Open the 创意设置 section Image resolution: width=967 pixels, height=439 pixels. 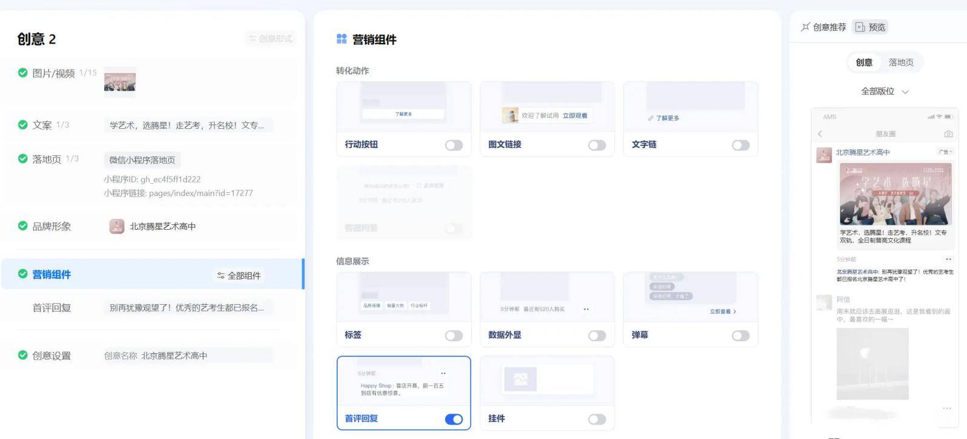51,356
